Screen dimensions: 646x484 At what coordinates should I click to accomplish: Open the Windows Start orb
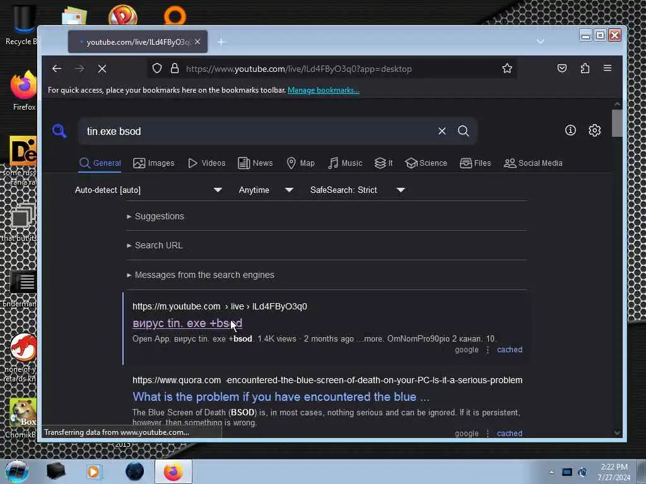(16, 471)
